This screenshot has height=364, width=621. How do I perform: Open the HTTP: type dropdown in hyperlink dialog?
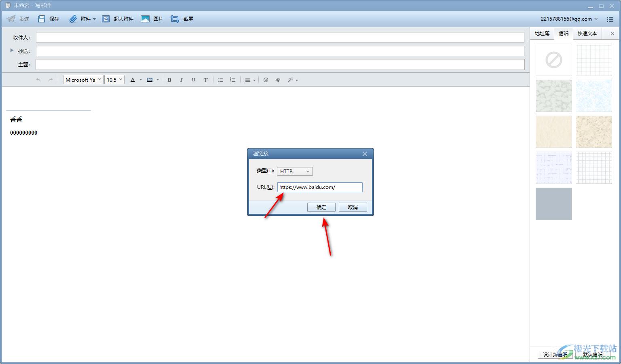click(295, 171)
